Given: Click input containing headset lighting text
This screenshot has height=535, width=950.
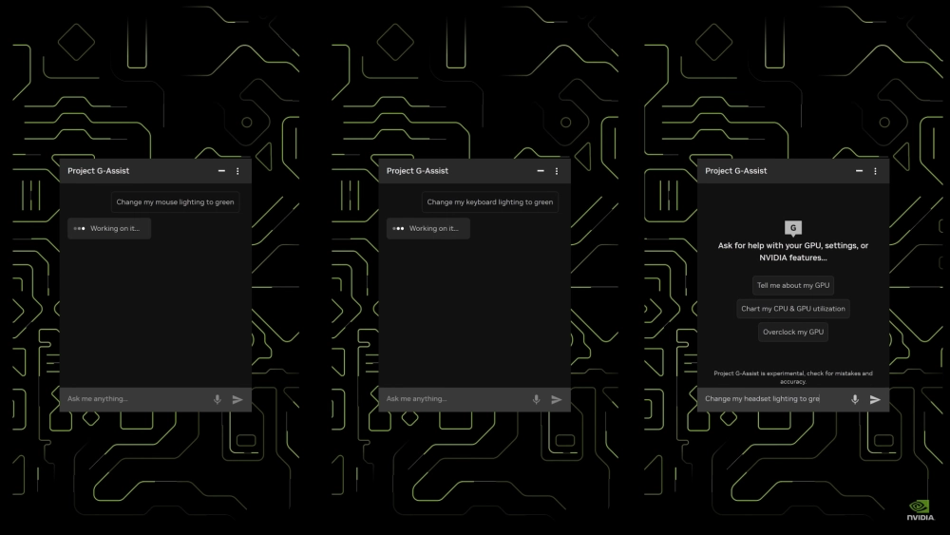Looking at the screenshot, I should click(x=772, y=399).
